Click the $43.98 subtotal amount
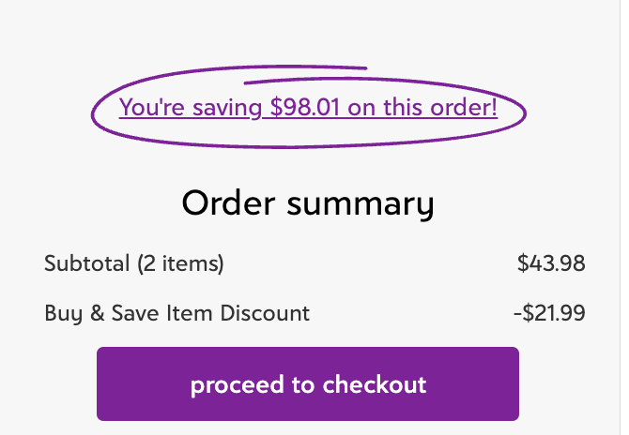629x435 pixels. (x=551, y=264)
